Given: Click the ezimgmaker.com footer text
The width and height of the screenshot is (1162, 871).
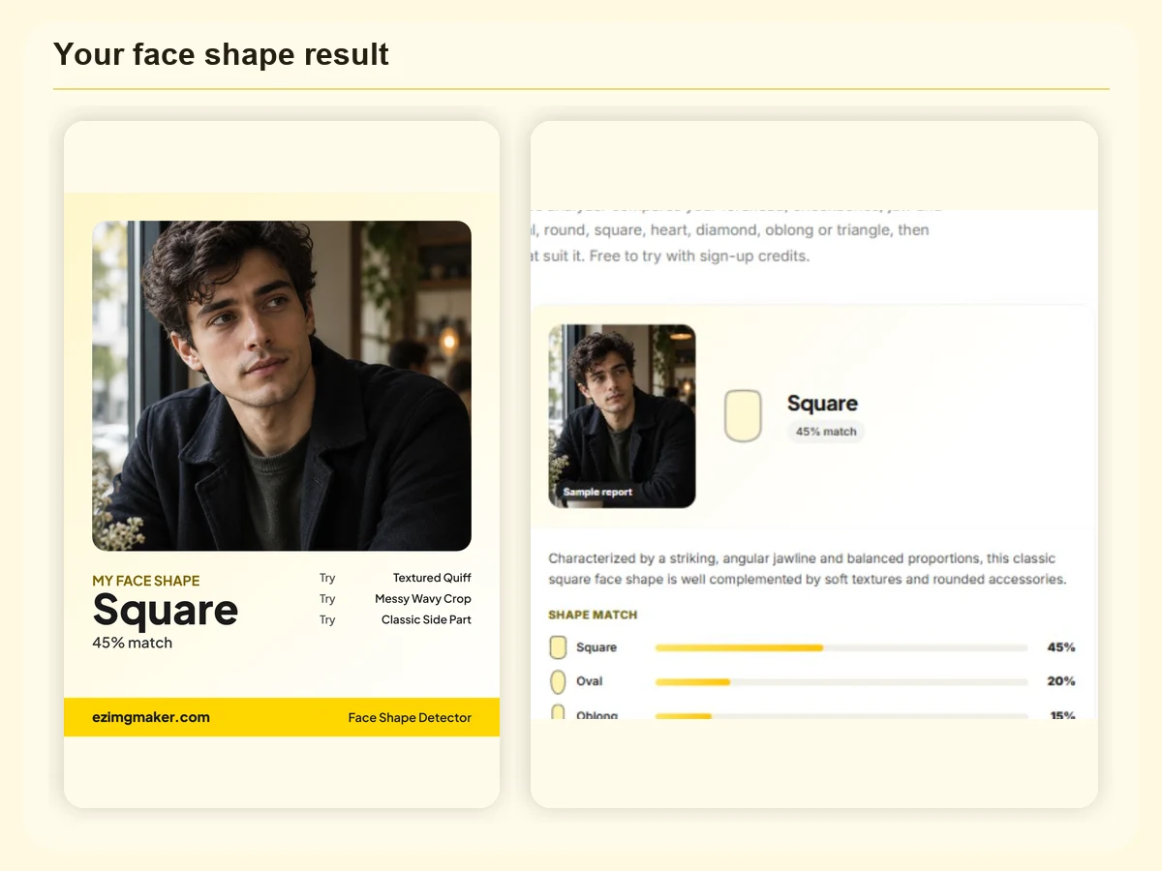Looking at the screenshot, I should pyautogui.click(x=151, y=717).
